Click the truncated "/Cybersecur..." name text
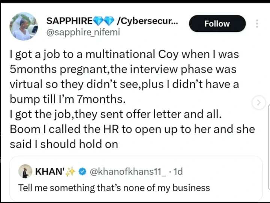 coord(147,21)
